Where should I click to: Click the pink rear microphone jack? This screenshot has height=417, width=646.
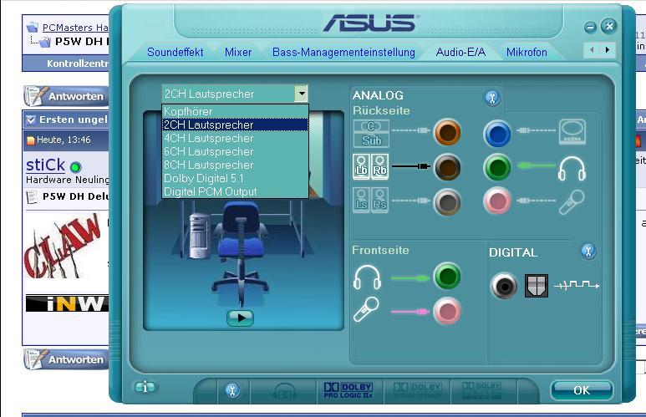(497, 201)
